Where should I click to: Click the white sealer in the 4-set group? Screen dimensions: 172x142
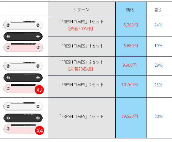23,106
